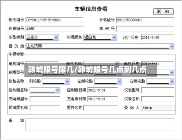
Task: Click the 返回 button
Action: (x=163, y=12)
